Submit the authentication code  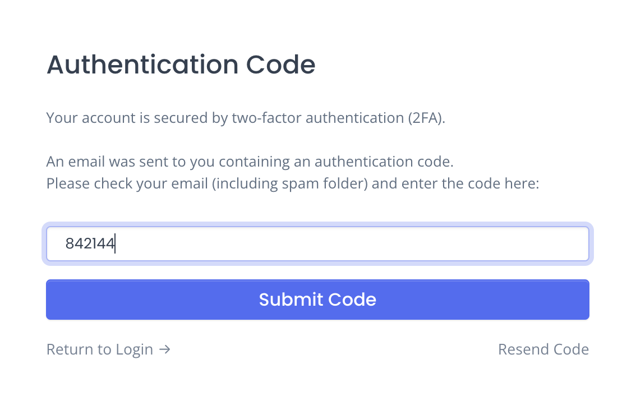tap(317, 300)
